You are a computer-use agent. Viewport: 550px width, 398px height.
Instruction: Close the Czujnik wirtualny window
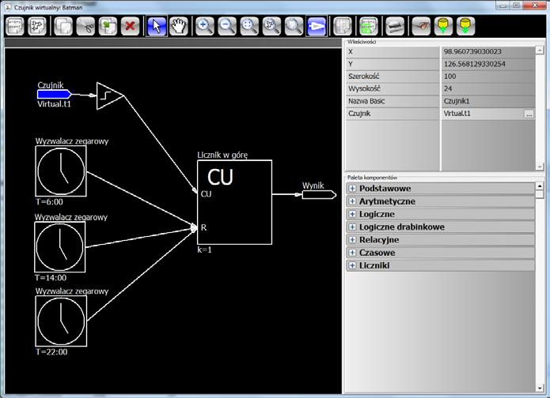click(x=534, y=6)
